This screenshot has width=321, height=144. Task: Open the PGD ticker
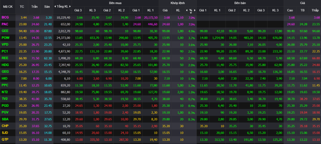[x=5, y=106]
